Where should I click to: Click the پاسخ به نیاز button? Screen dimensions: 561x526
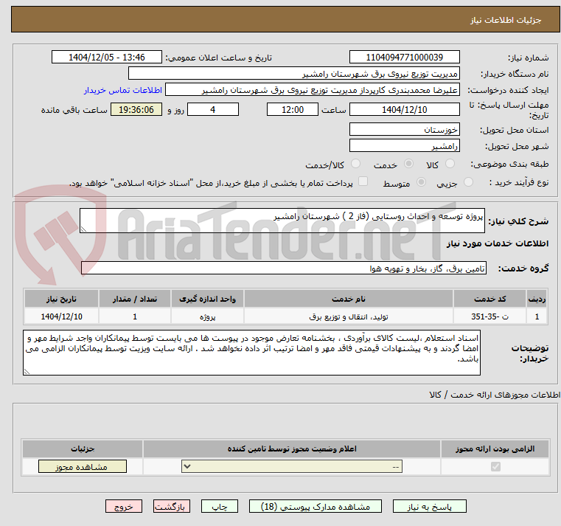click(429, 507)
